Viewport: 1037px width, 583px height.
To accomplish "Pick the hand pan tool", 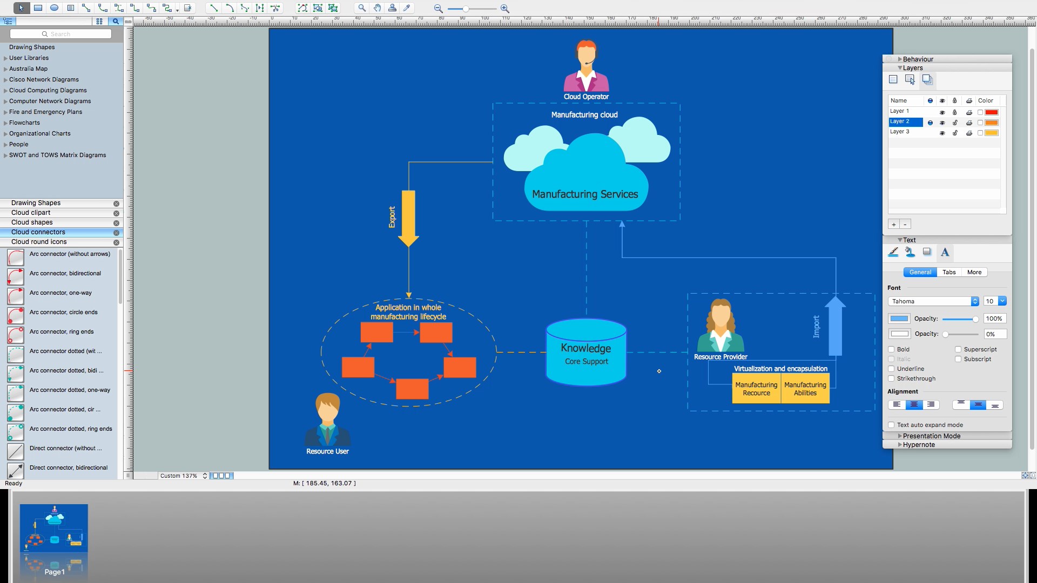I will [x=377, y=8].
